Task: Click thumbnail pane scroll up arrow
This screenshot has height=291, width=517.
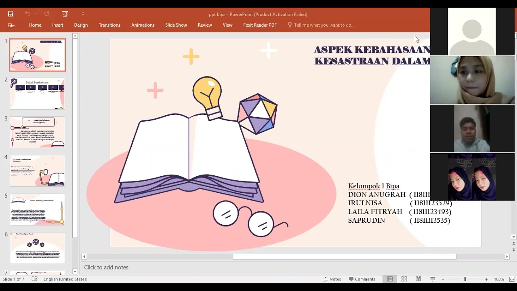Action: pyautogui.click(x=75, y=36)
